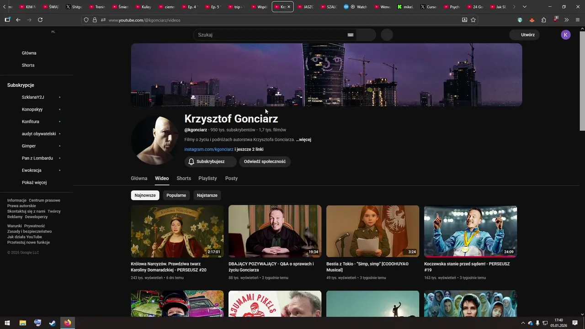This screenshot has height=329, width=585.
Task: Switch to the channel Główna tab
Action: (x=139, y=179)
